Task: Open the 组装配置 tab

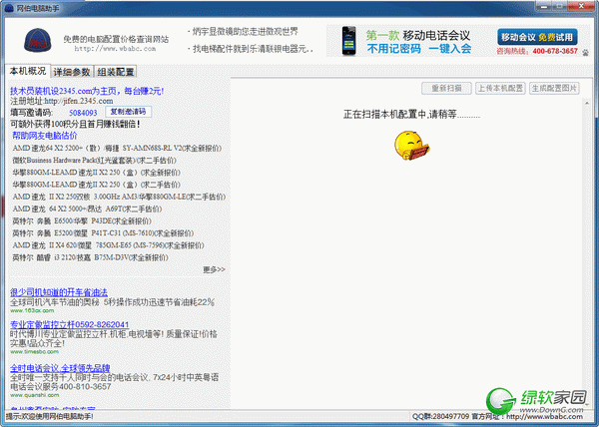Action: [115, 72]
